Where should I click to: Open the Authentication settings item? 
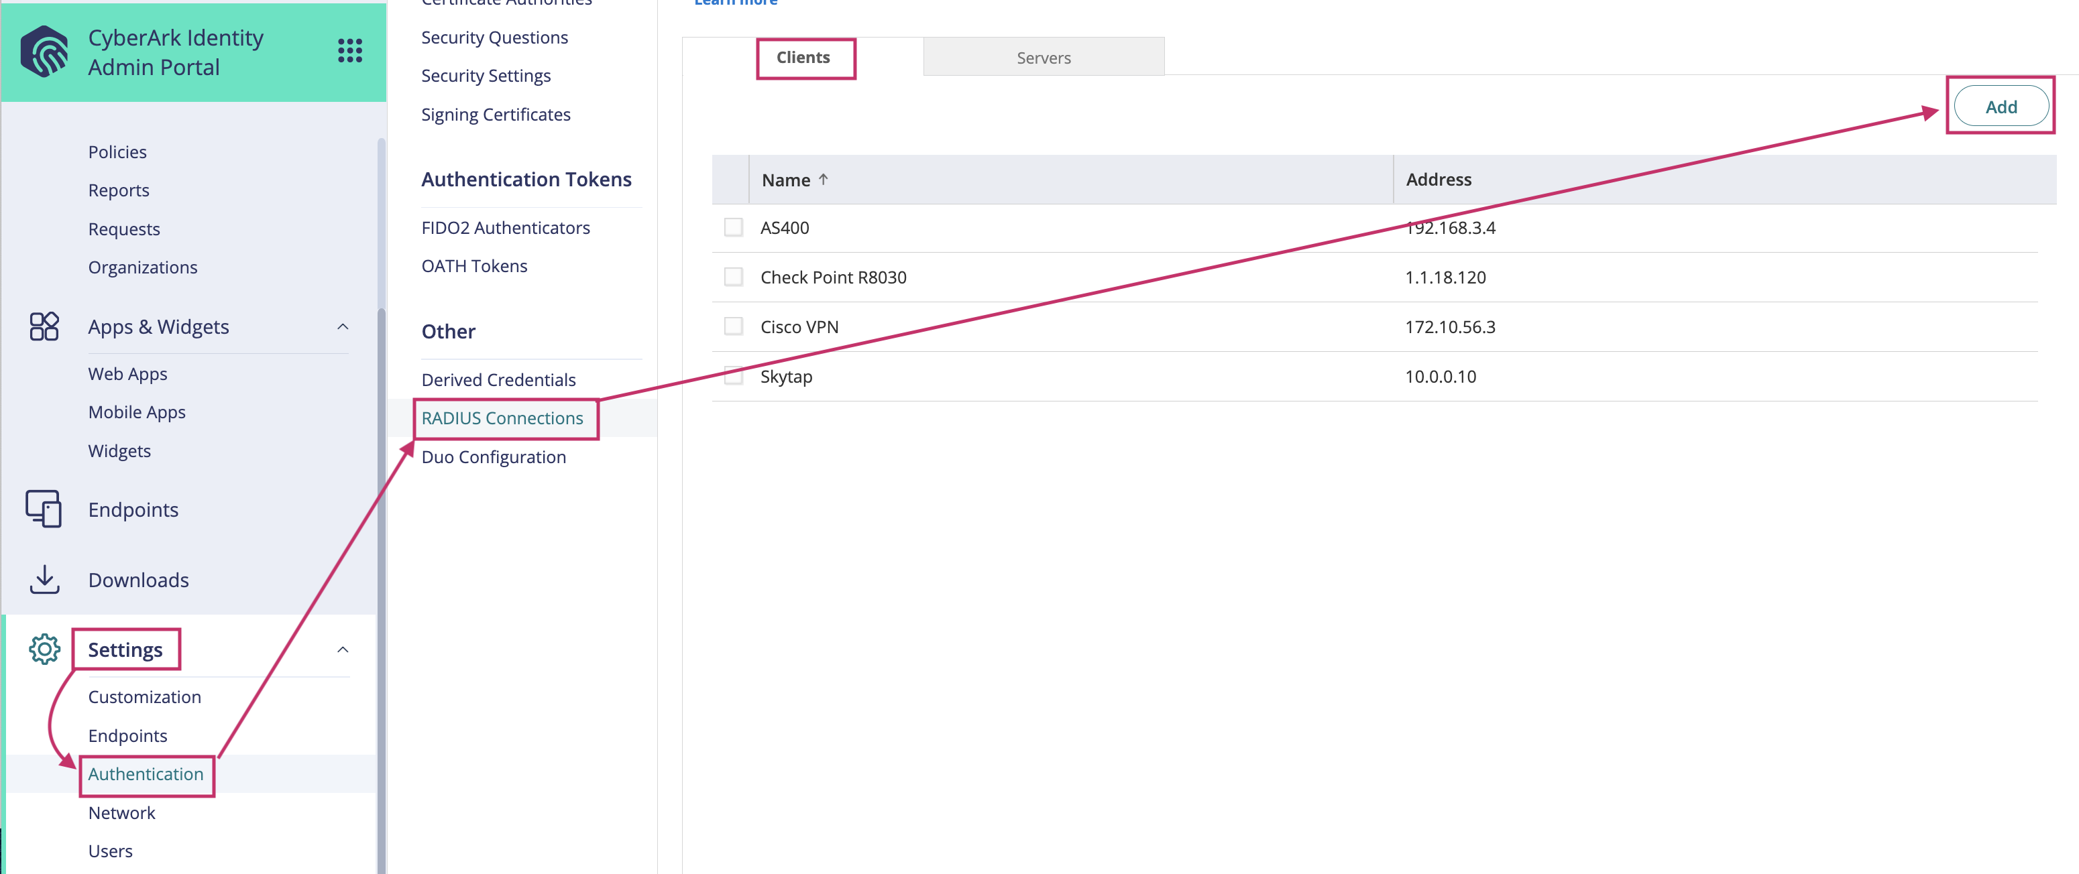tap(146, 774)
